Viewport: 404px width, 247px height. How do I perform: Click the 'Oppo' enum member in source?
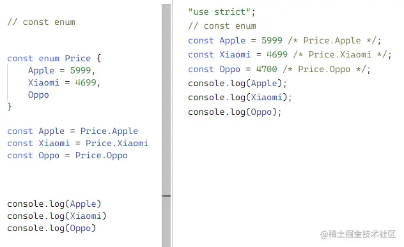pyautogui.click(x=38, y=95)
